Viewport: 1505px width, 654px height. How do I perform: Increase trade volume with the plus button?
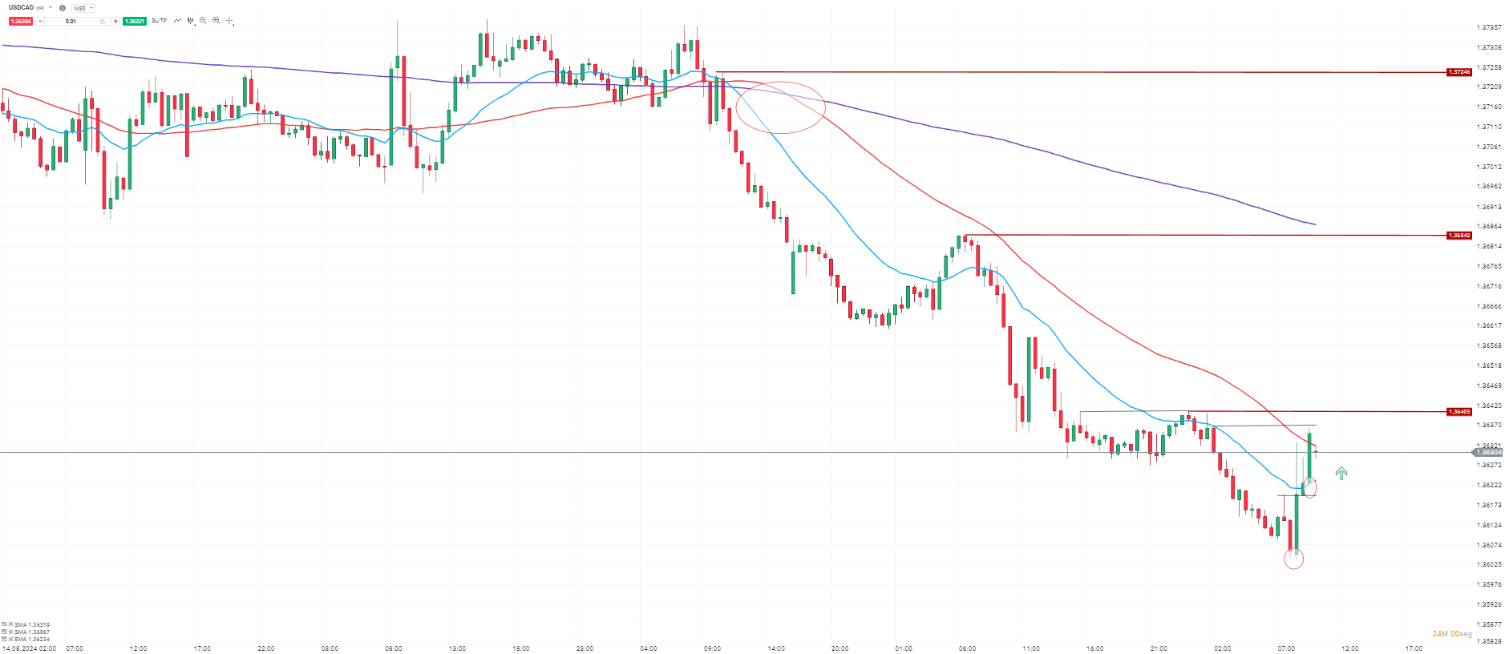[115, 22]
